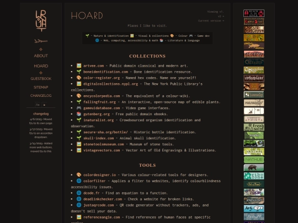
Task: Open justaqrcode.com link
Action: pyautogui.click(x=99, y=205)
